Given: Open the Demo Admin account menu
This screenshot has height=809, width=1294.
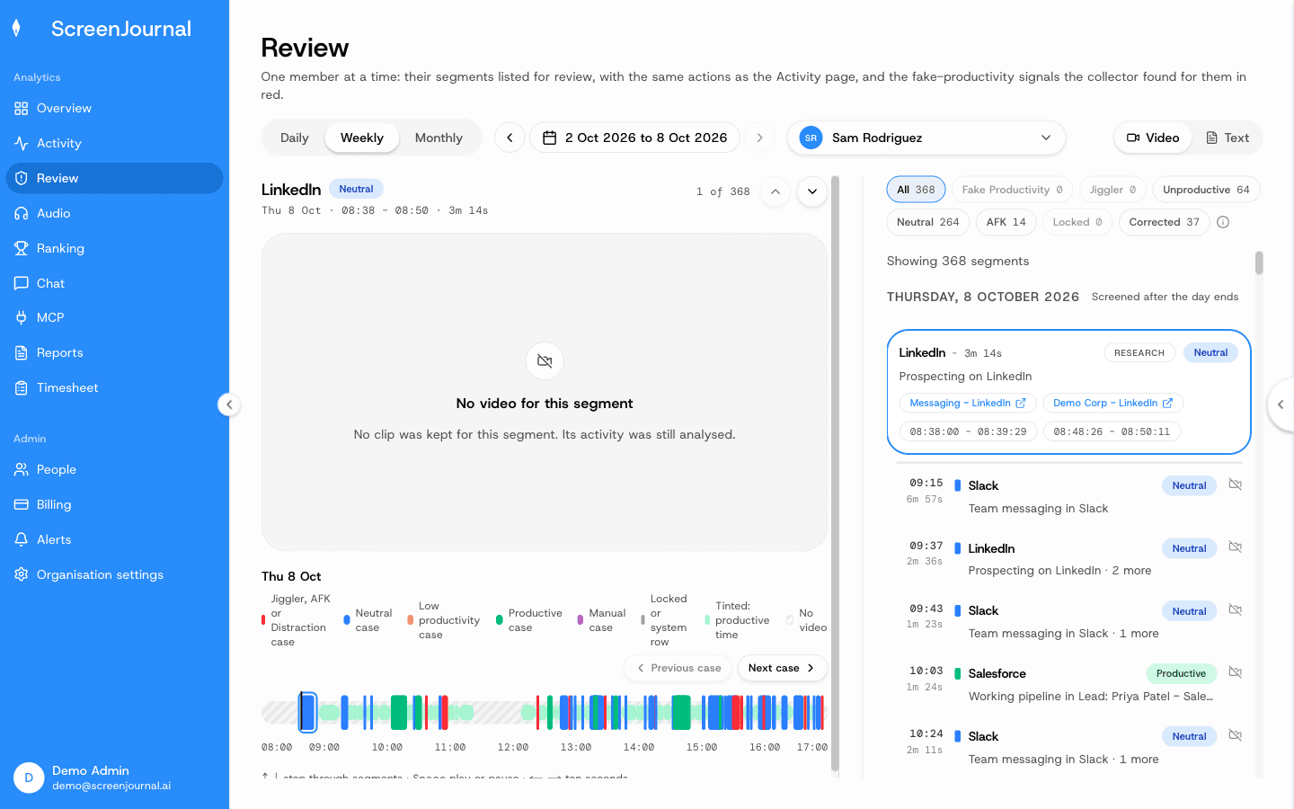Looking at the screenshot, I should point(114,778).
